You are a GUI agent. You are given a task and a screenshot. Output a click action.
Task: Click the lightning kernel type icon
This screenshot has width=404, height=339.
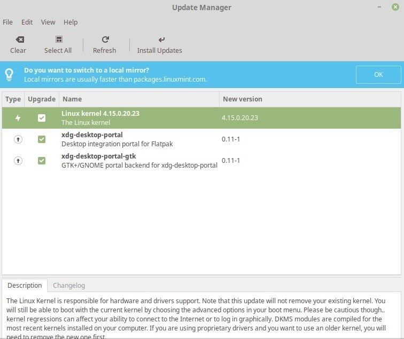[x=18, y=118]
